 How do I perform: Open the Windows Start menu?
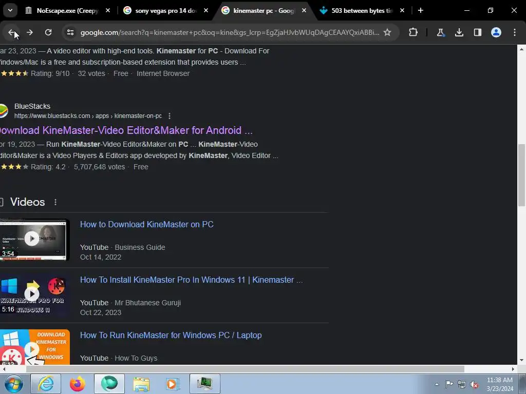(x=13, y=384)
